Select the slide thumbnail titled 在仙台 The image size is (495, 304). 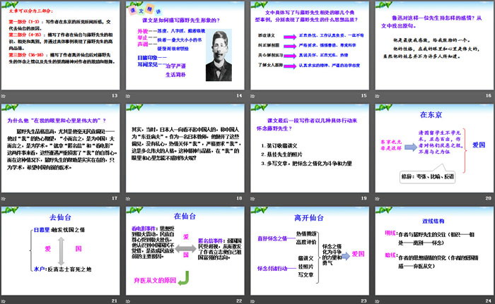click(185, 251)
